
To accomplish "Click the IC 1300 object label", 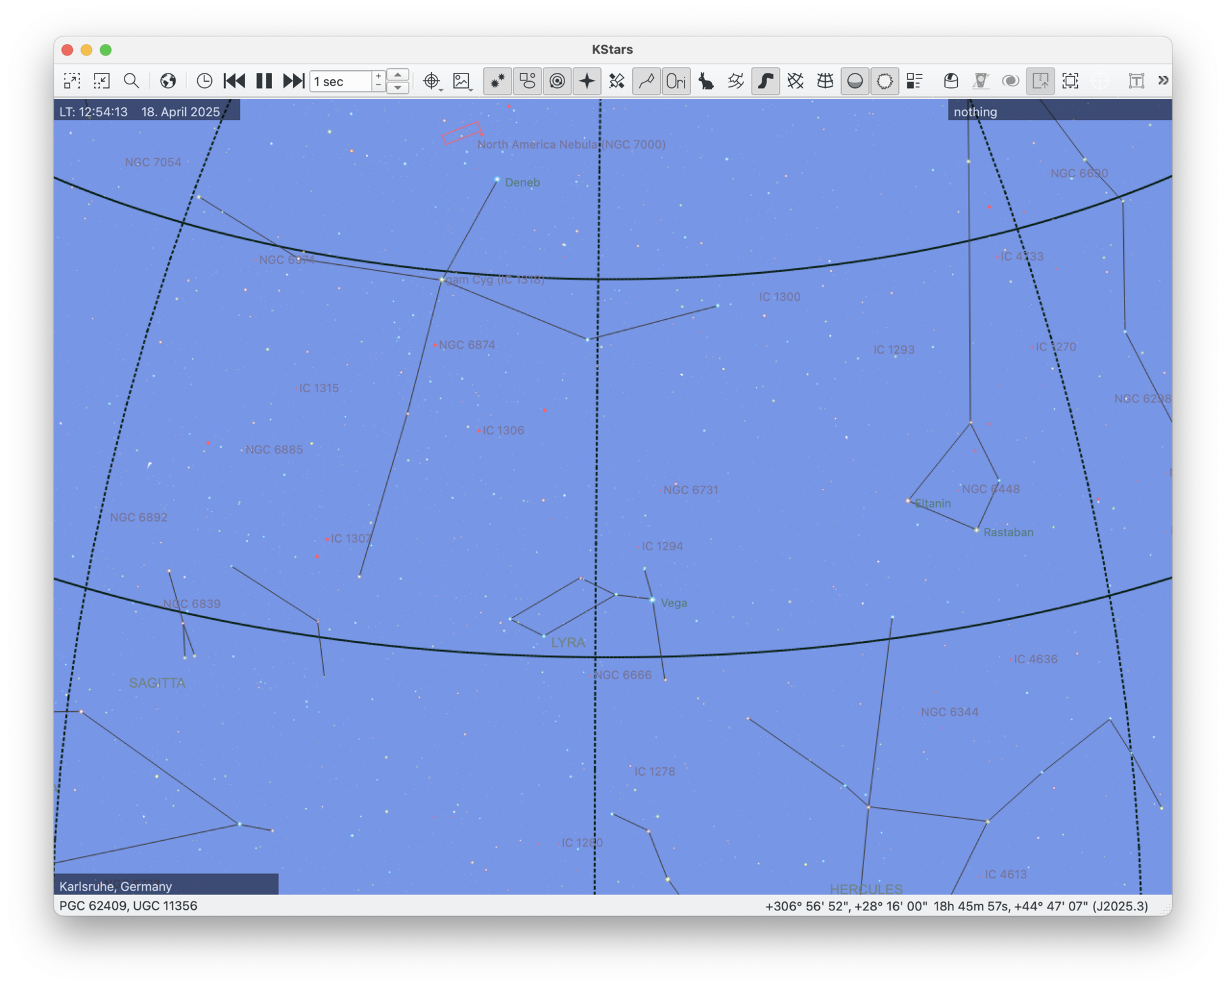I will point(780,297).
